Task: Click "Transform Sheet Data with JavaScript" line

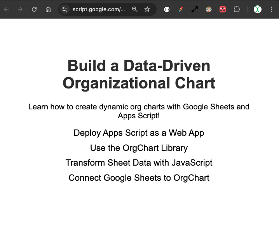Action: pyautogui.click(x=139, y=163)
